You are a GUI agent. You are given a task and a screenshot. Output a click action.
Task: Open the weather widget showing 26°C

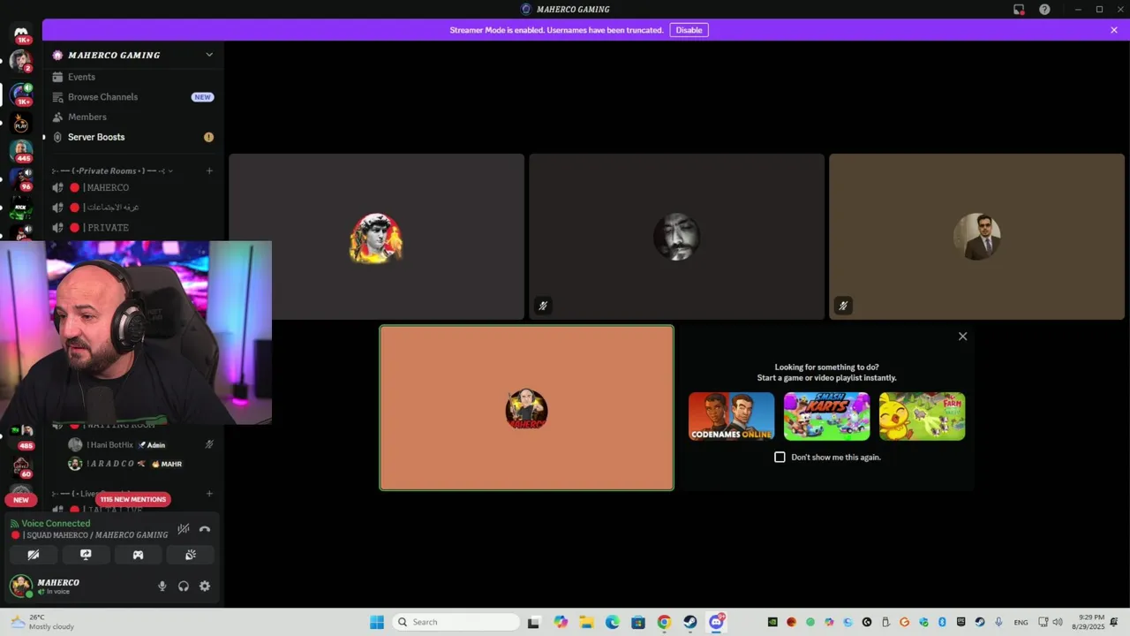42,622
